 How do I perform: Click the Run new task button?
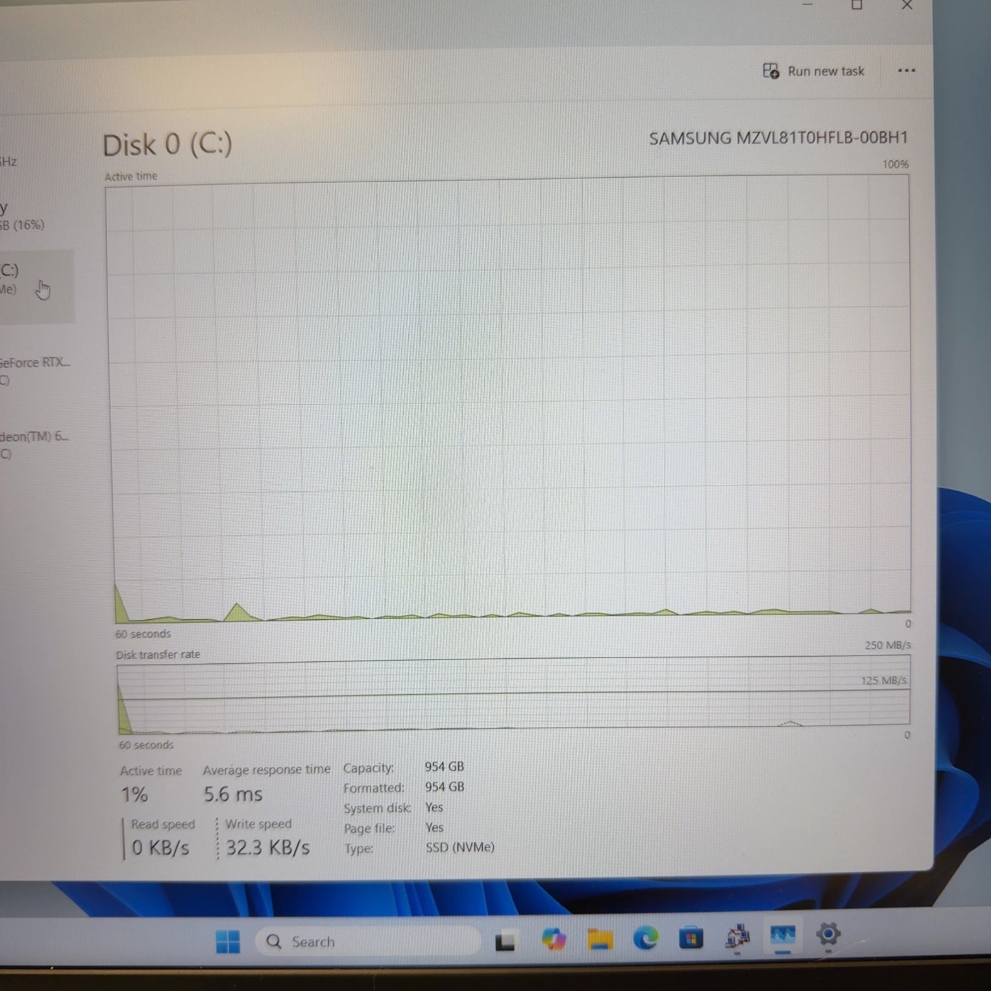[813, 71]
